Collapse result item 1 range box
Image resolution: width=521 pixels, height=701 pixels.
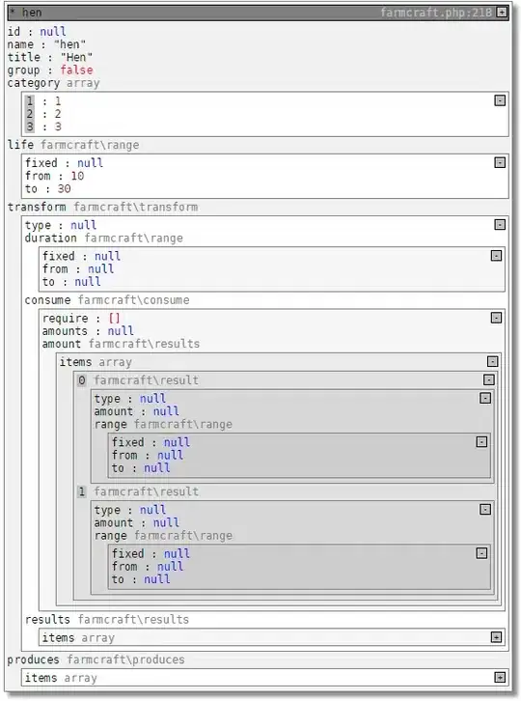(x=481, y=553)
